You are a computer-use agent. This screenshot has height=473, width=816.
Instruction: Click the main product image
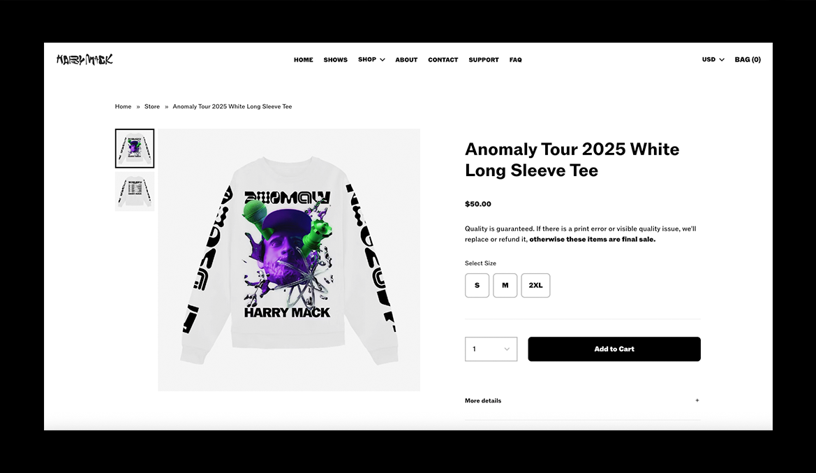coord(289,260)
